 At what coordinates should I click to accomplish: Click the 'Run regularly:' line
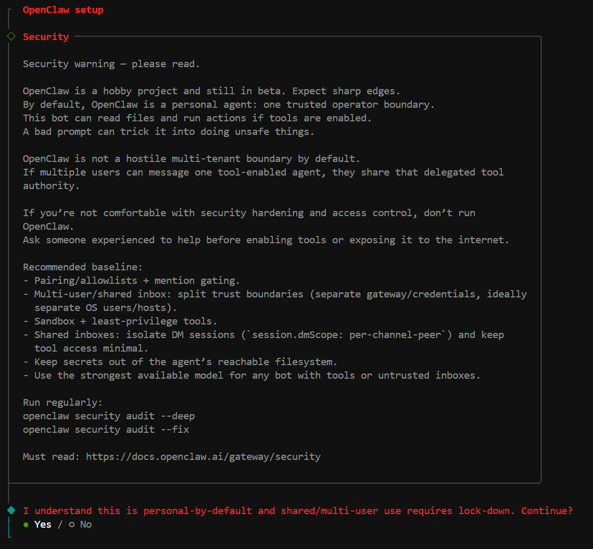pyautogui.click(x=62, y=403)
